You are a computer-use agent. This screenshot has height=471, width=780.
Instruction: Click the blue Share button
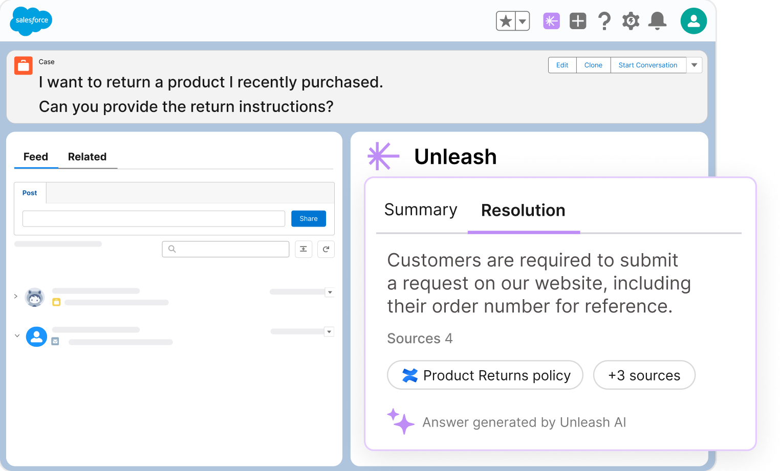(309, 218)
